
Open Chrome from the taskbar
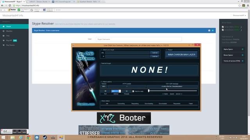(29, 137)
